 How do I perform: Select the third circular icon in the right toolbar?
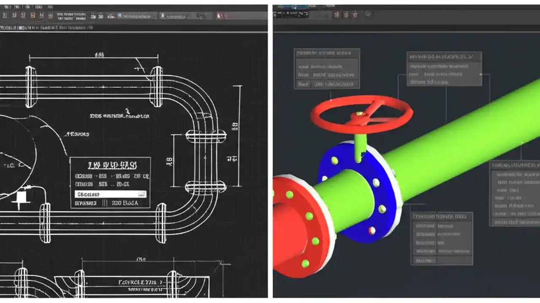pyautogui.click(x=356, y=15)
